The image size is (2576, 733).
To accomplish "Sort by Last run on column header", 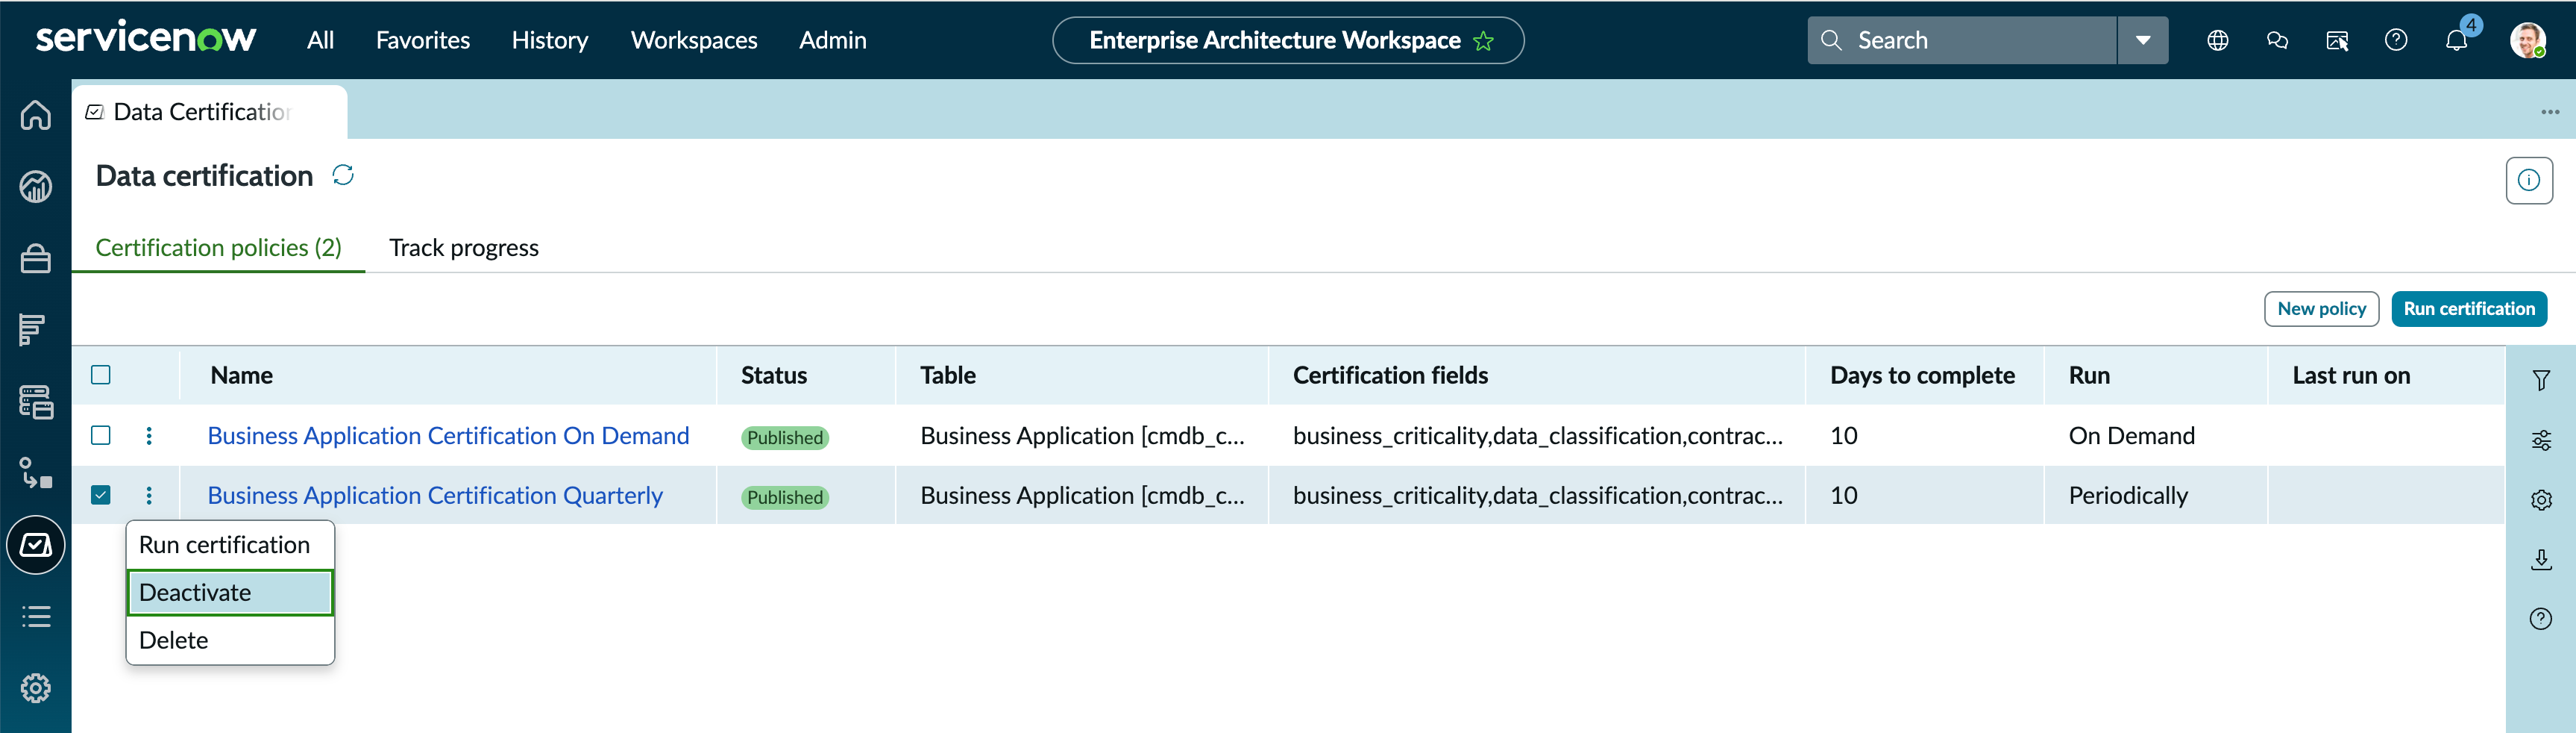I will [x=2351, y=375].
